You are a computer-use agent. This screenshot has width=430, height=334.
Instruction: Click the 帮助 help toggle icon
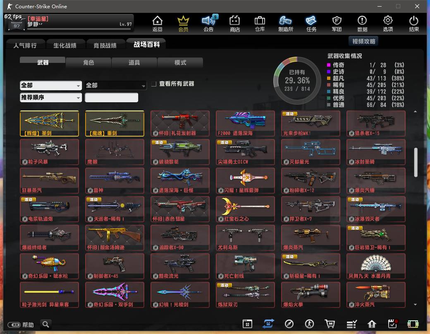14,324
